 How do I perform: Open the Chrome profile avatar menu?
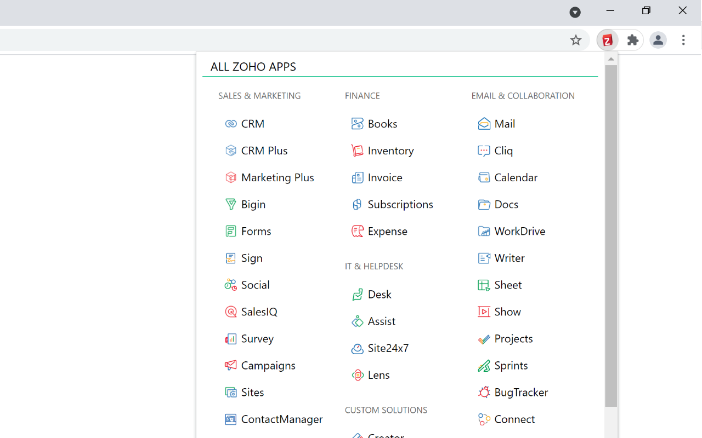tap(658, 40)
